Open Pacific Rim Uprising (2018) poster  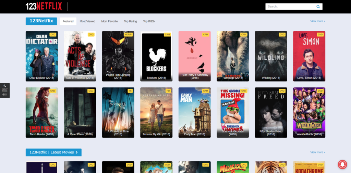tap(118, 56)
